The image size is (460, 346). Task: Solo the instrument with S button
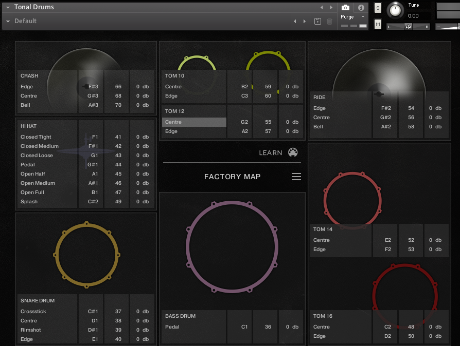click(x=378, y=8)
